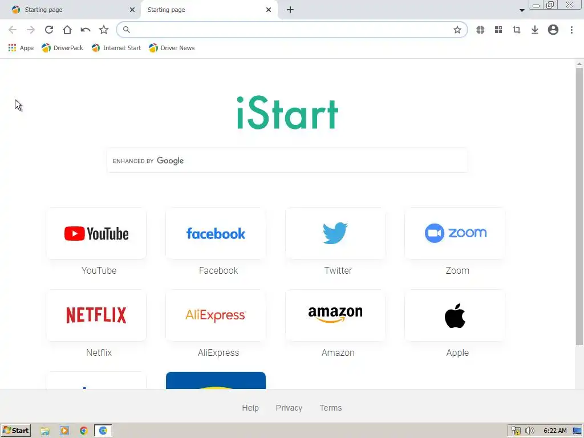
Task: Click the Enhanced by Google search box
Action: point(287,160)
